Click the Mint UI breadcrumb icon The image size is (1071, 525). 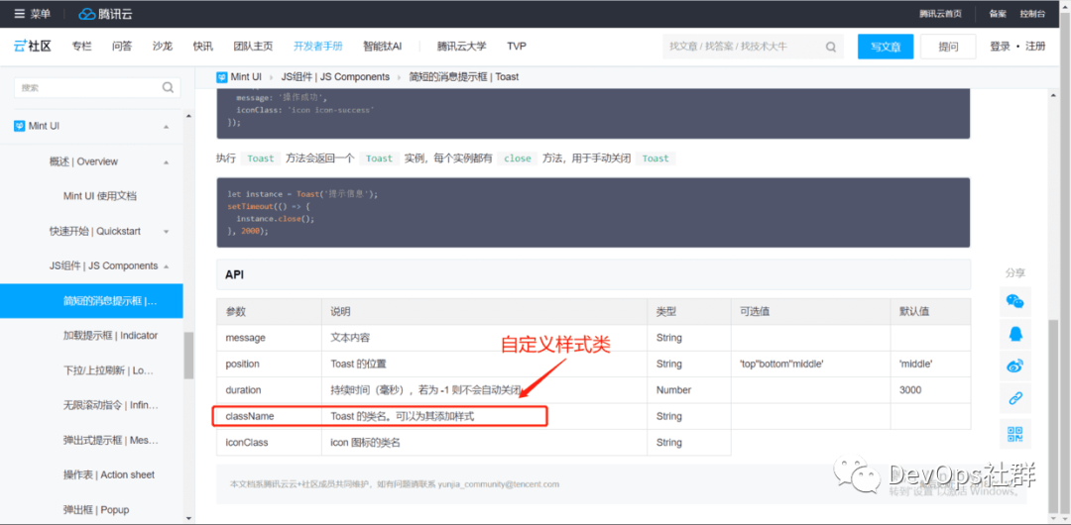click(222, 77)
